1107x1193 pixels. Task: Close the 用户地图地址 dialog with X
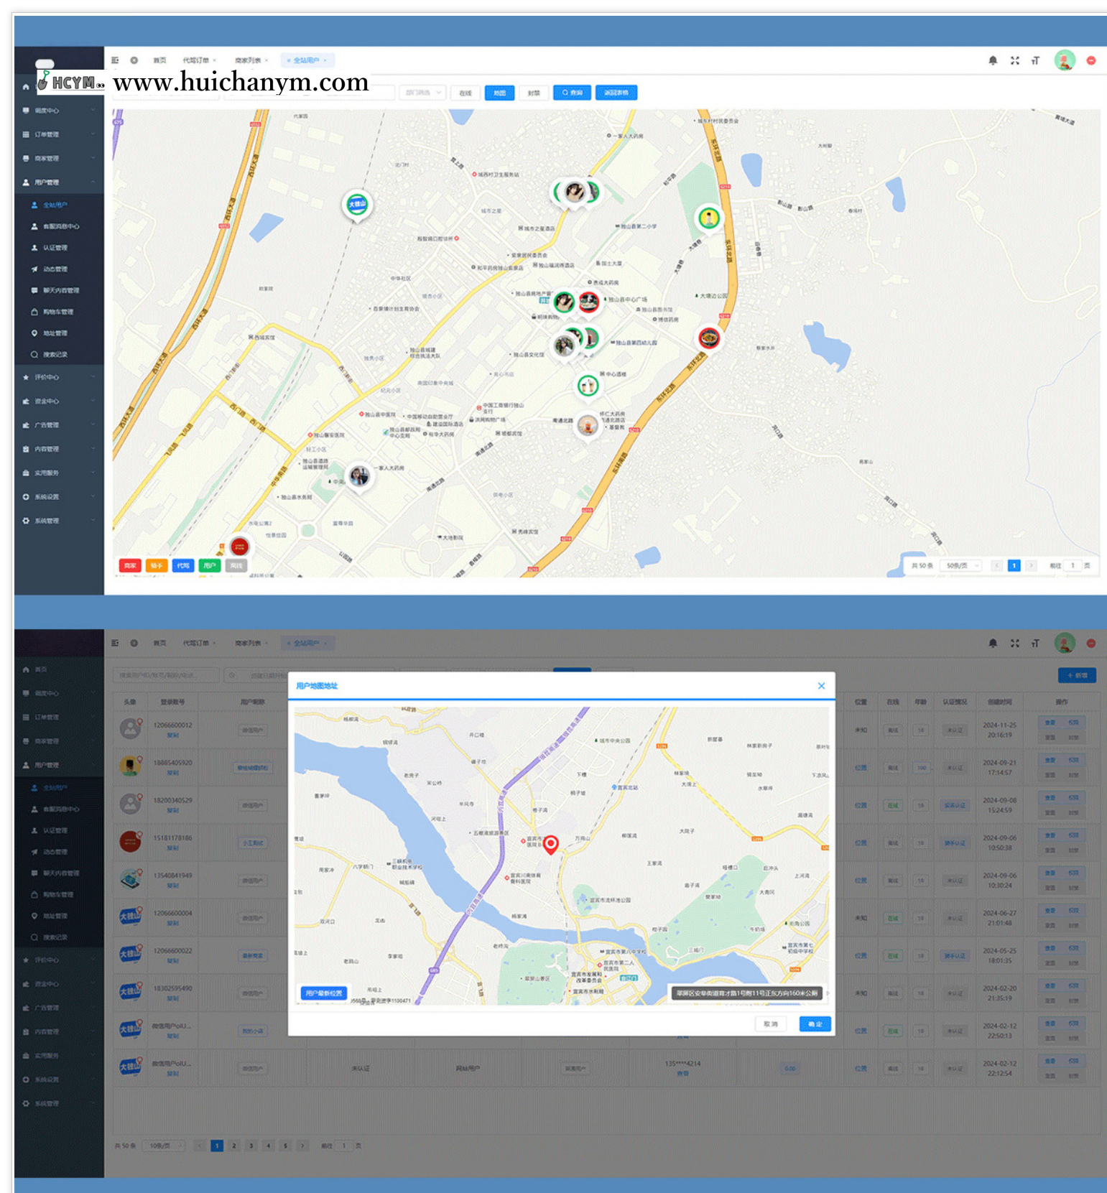[821, 686]
